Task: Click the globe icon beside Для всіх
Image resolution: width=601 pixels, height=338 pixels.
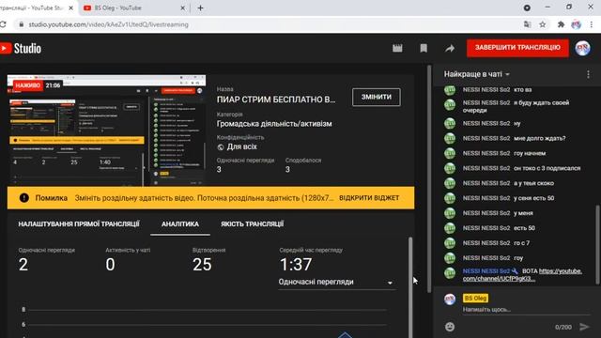Action: (x=221, y=147)
